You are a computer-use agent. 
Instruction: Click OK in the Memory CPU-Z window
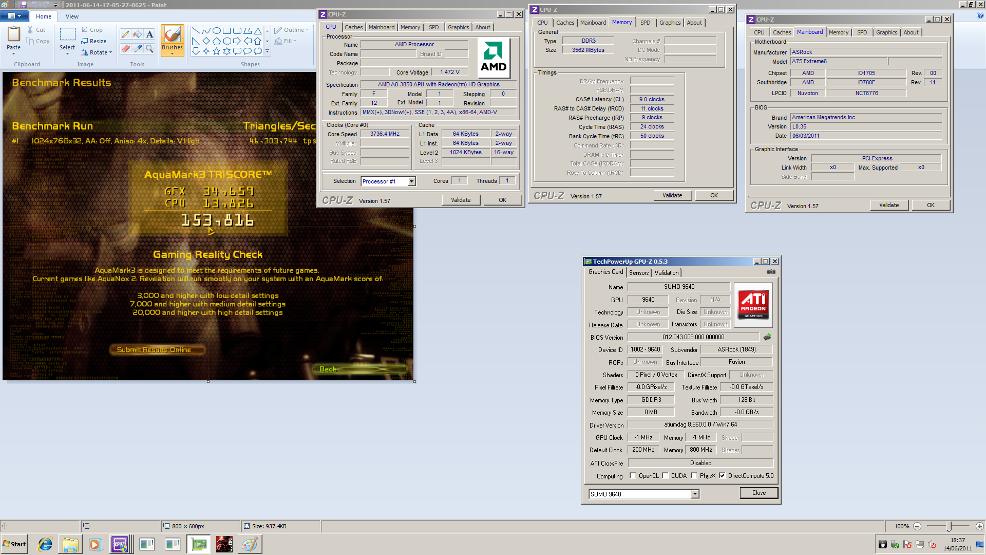(x=714, y=196)
